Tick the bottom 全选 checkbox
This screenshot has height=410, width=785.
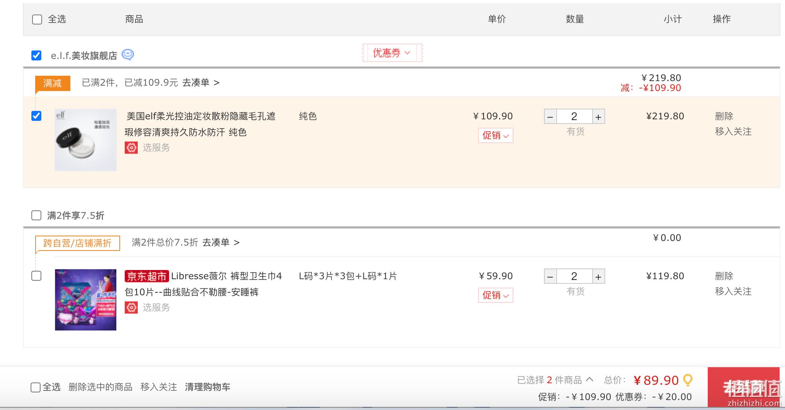[36, 387]
